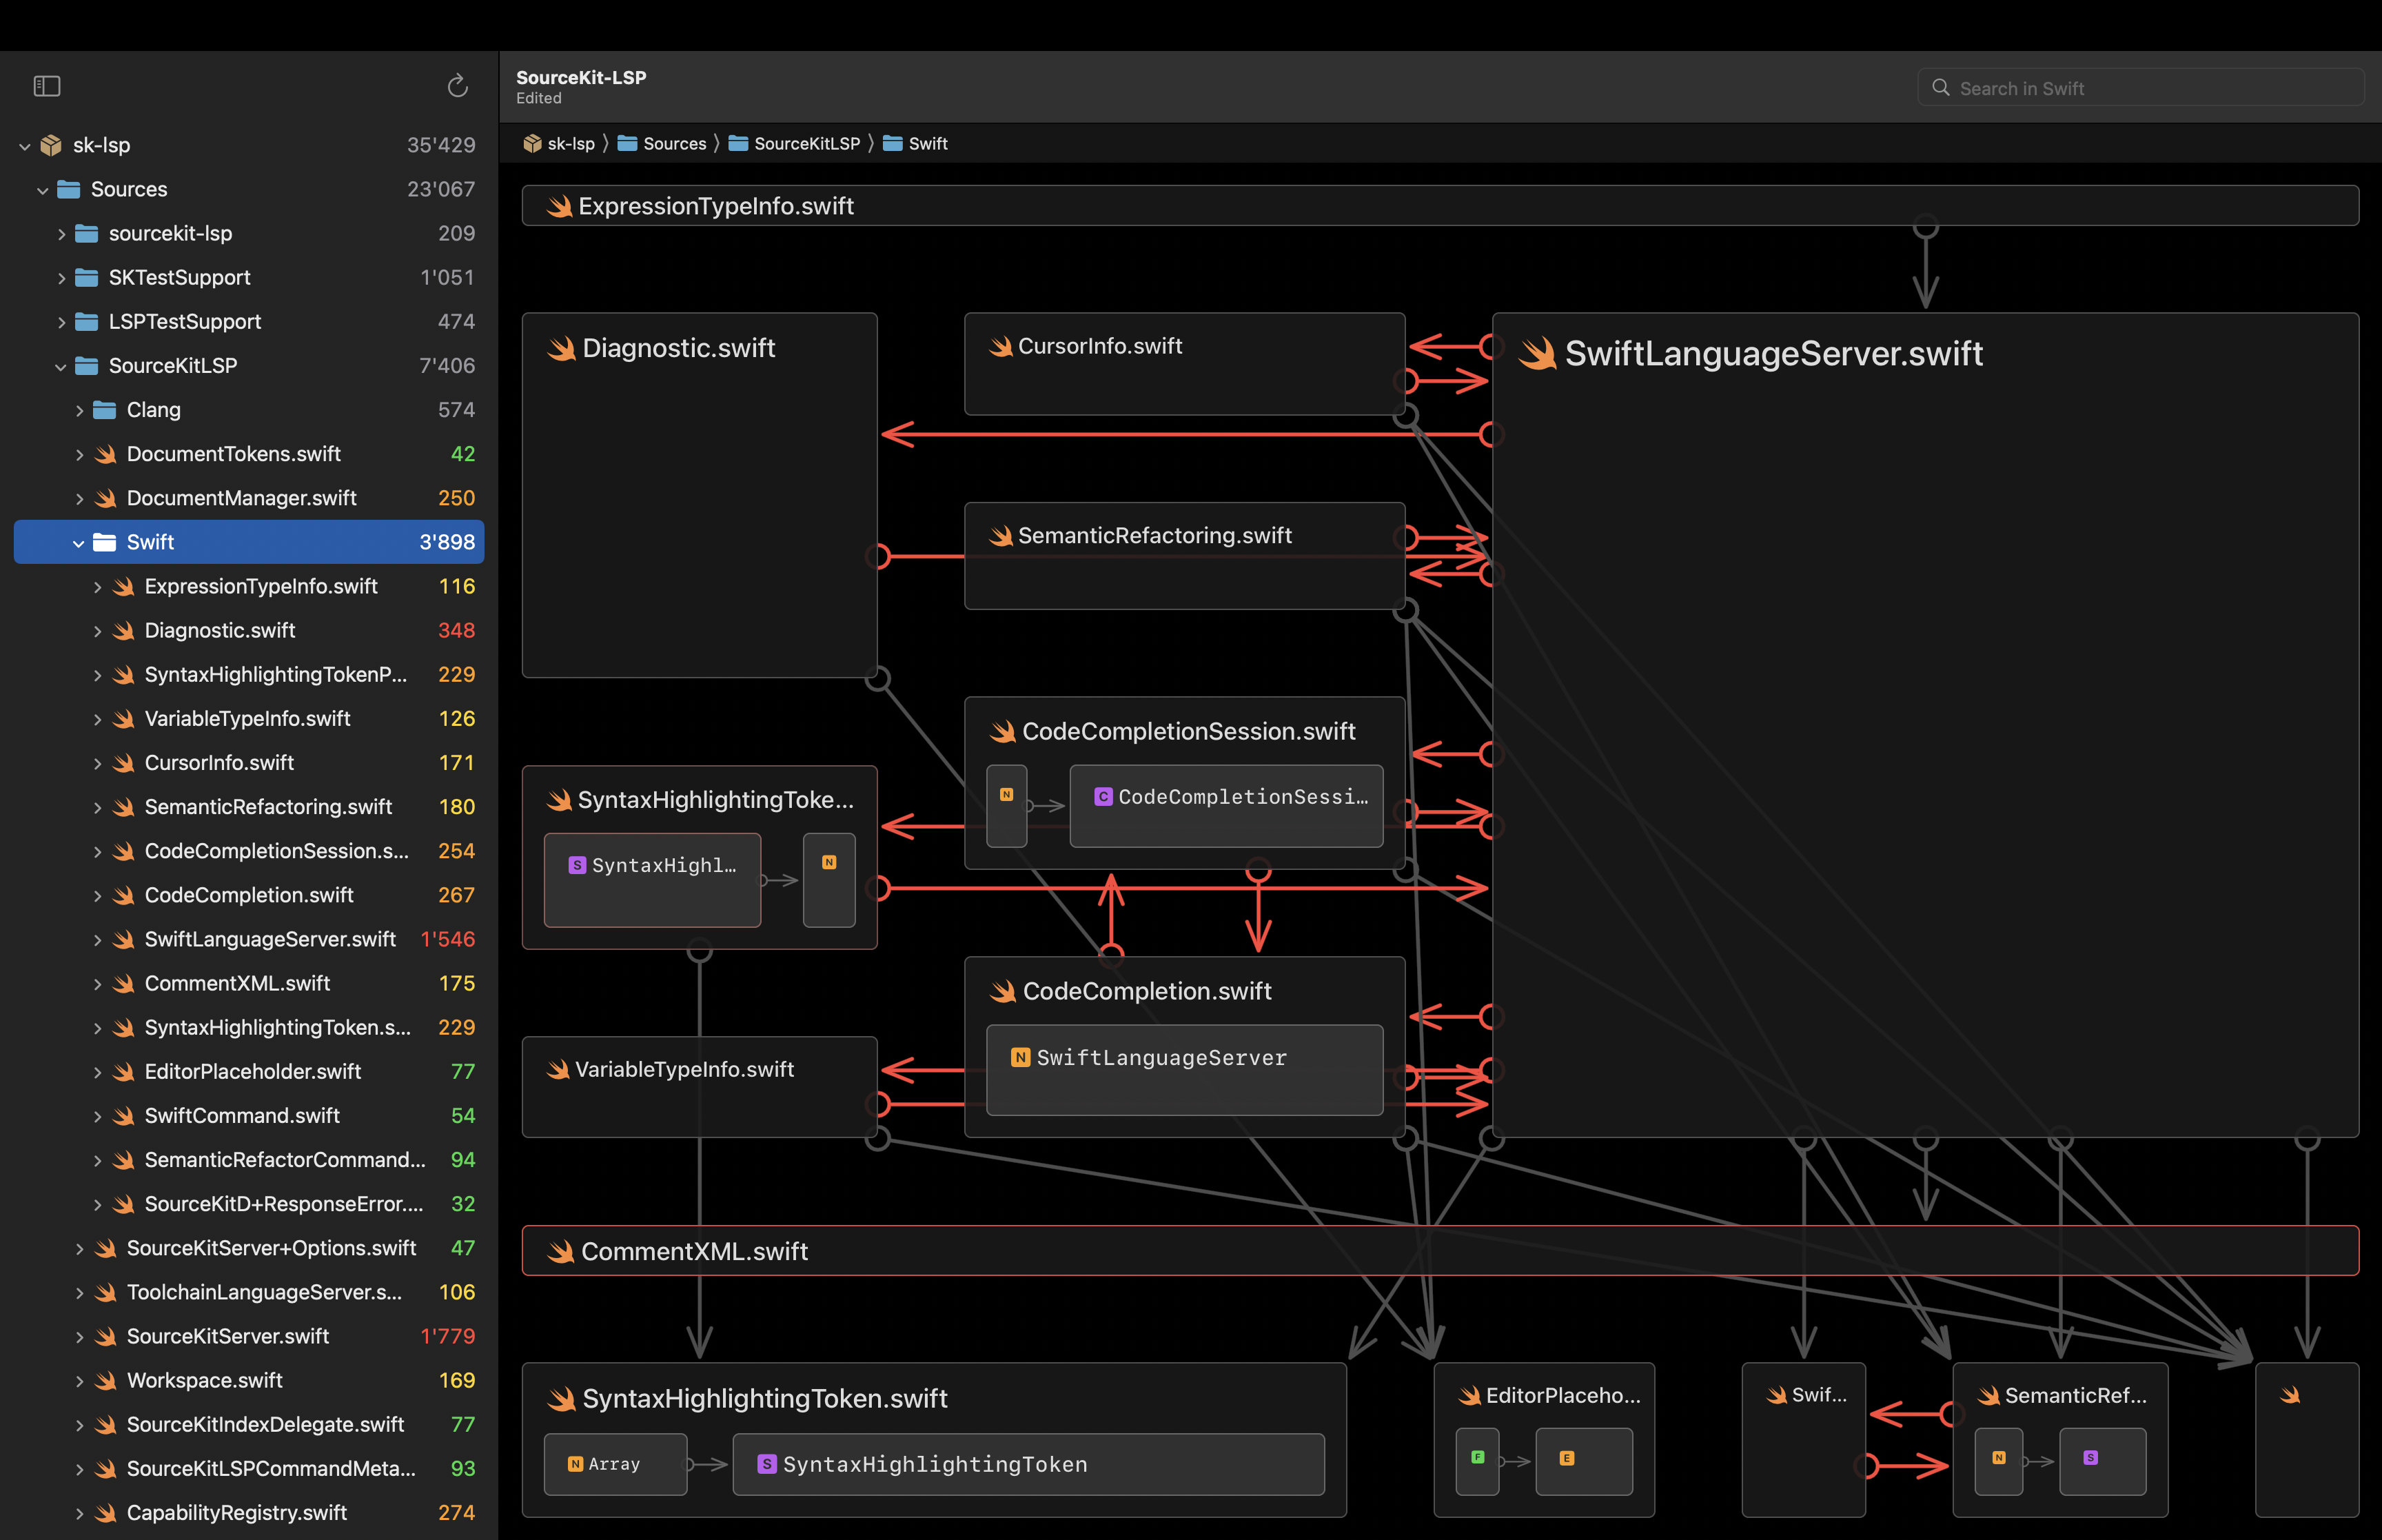Select SourceKitIndexDelegate.swift in sidebar
This screenshot has height=1540, width=2382.
tap(249, 1425)
